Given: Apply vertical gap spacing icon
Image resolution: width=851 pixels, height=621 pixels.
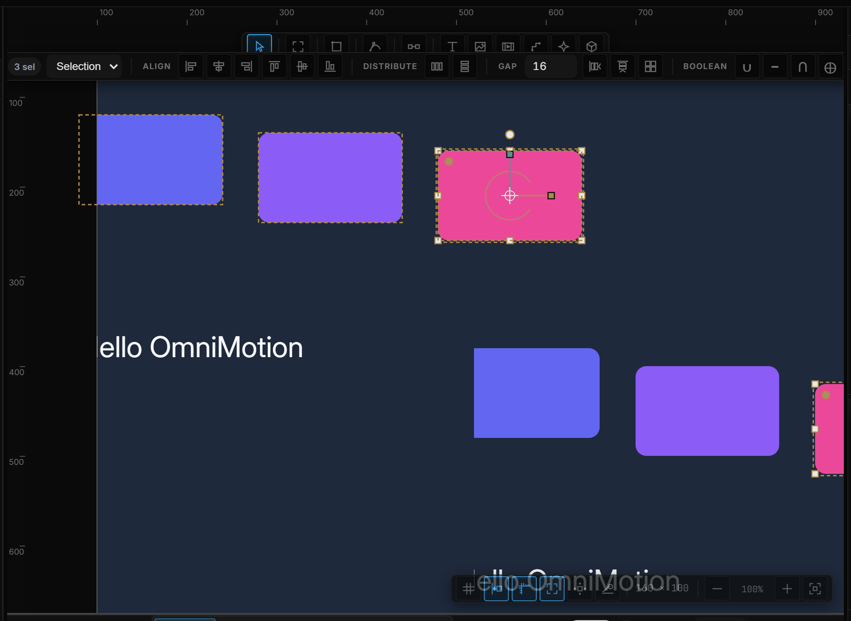Looking at the screenshot, I should tap(623, 66).
